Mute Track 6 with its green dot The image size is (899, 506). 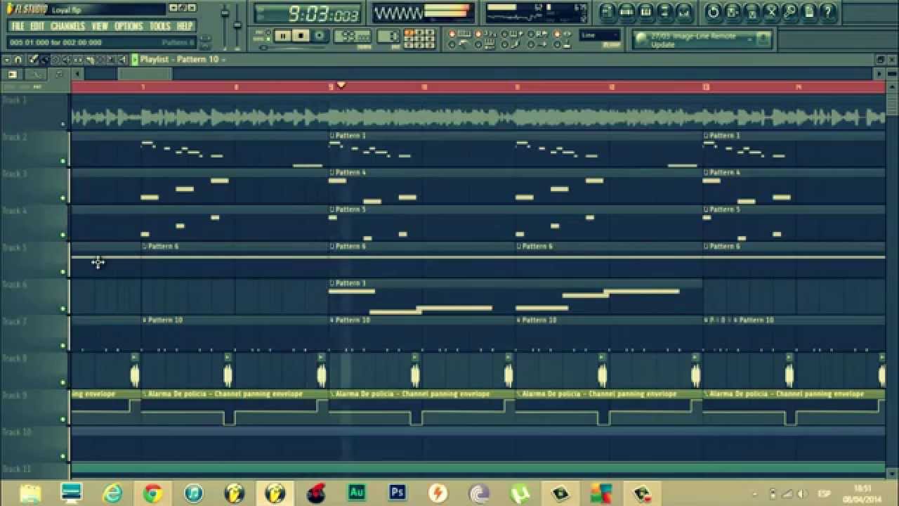(63, 309)
